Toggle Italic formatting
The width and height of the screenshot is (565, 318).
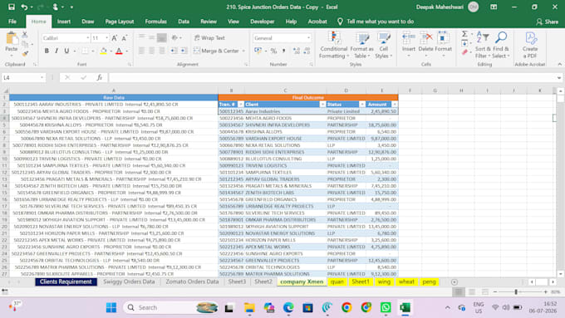click(56, 51)
